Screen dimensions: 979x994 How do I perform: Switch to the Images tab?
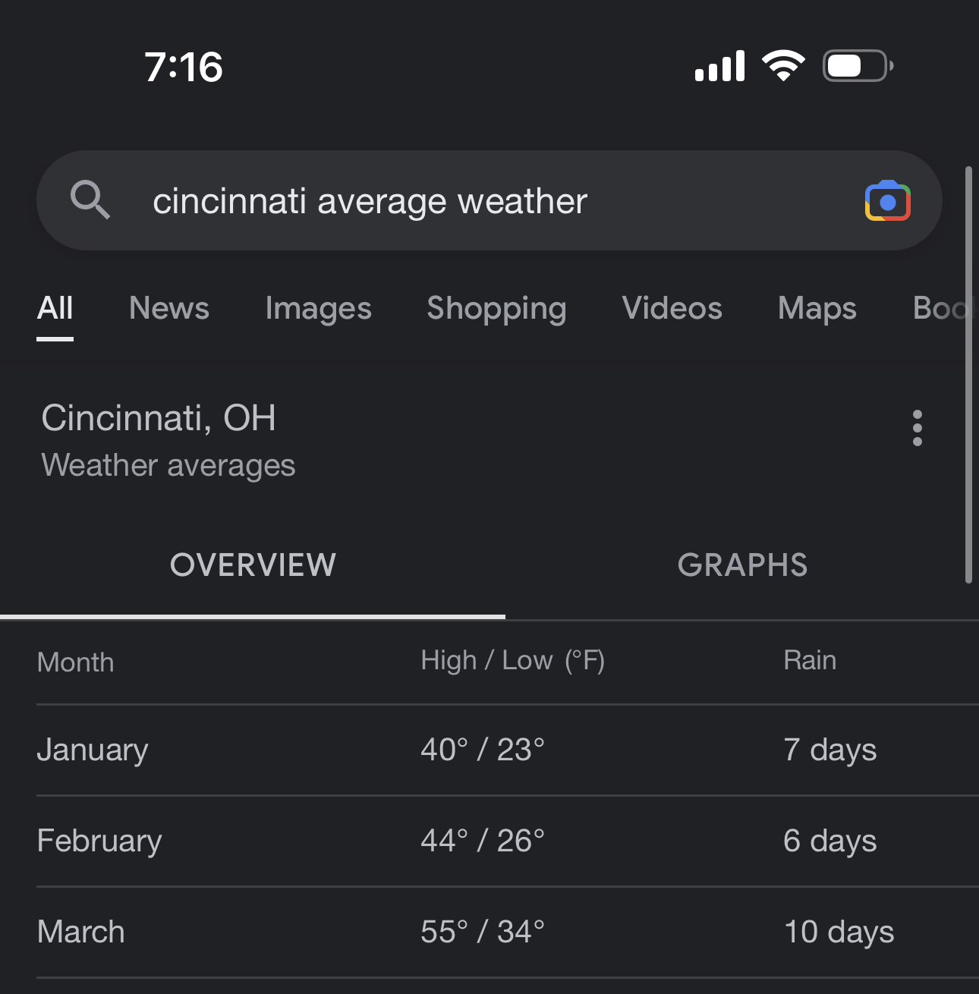click(x=319, y=308)
